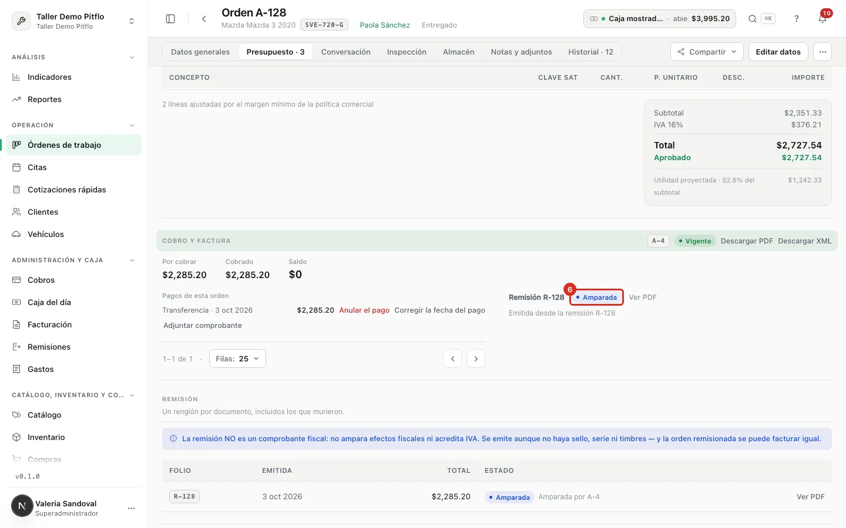Open the Compartir dropdown

point(707,52)
